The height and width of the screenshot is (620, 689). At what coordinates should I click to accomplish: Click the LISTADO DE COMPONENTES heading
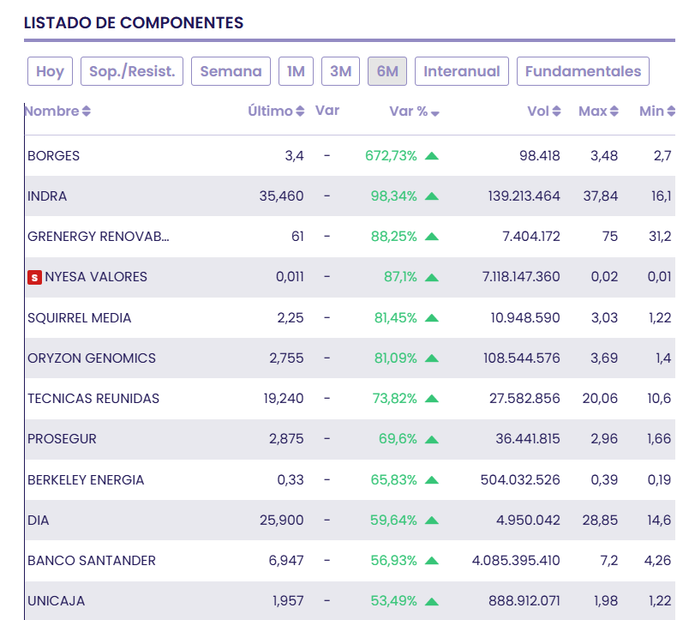point(134,23)
